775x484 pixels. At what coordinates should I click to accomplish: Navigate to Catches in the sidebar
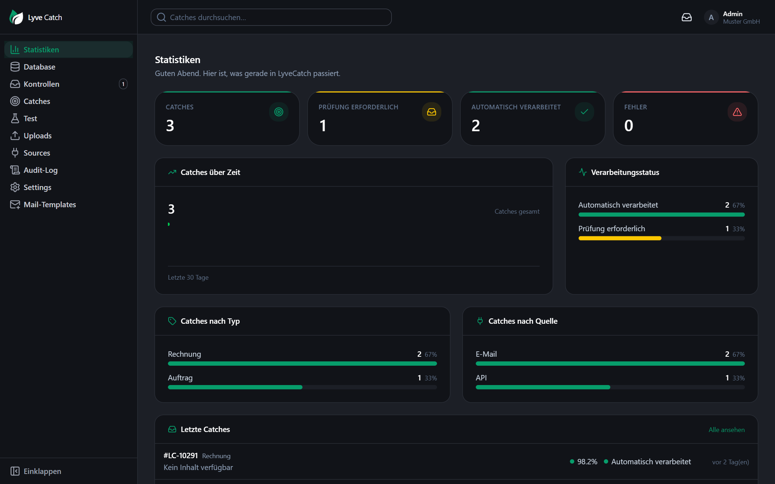coord(69,101)
